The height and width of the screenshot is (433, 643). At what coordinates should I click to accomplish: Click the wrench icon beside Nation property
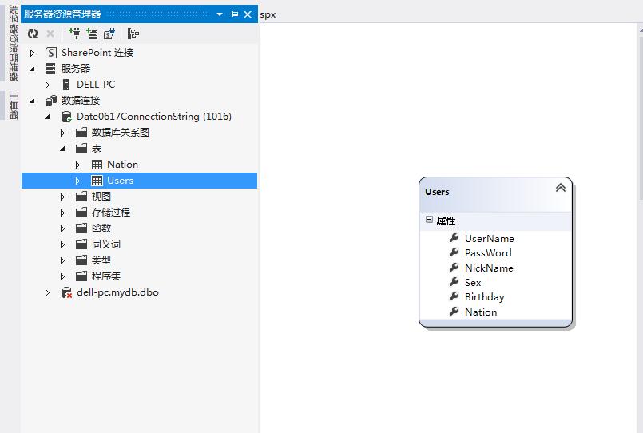(x=454, y=312)
